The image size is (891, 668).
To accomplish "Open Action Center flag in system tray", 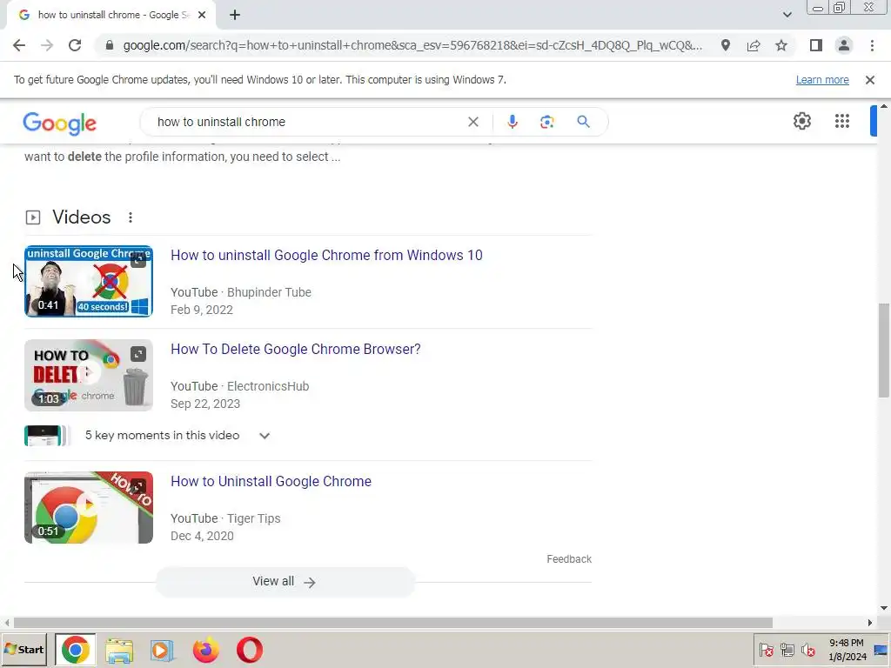I will (766, 650).
